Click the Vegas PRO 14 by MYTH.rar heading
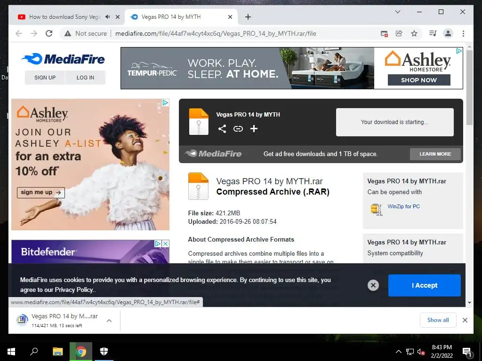The width and height of the screenshot is (482, 361). coord(270,181)
